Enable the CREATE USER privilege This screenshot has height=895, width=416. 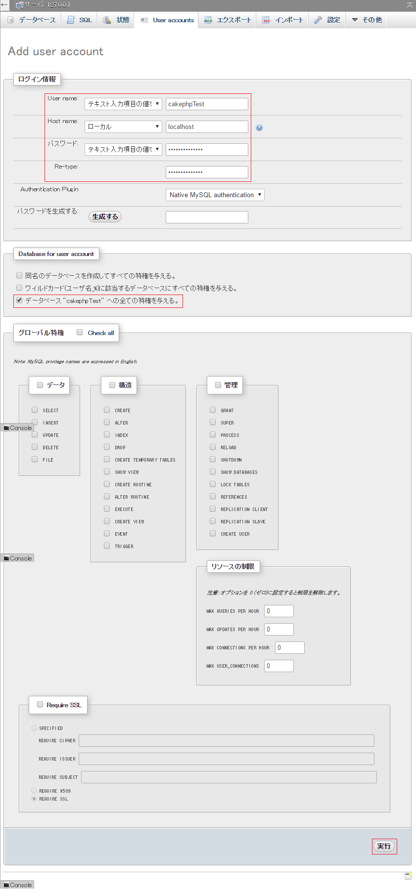tap(213, 533)
